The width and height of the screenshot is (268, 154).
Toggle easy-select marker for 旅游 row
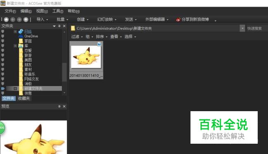point(2,55)
